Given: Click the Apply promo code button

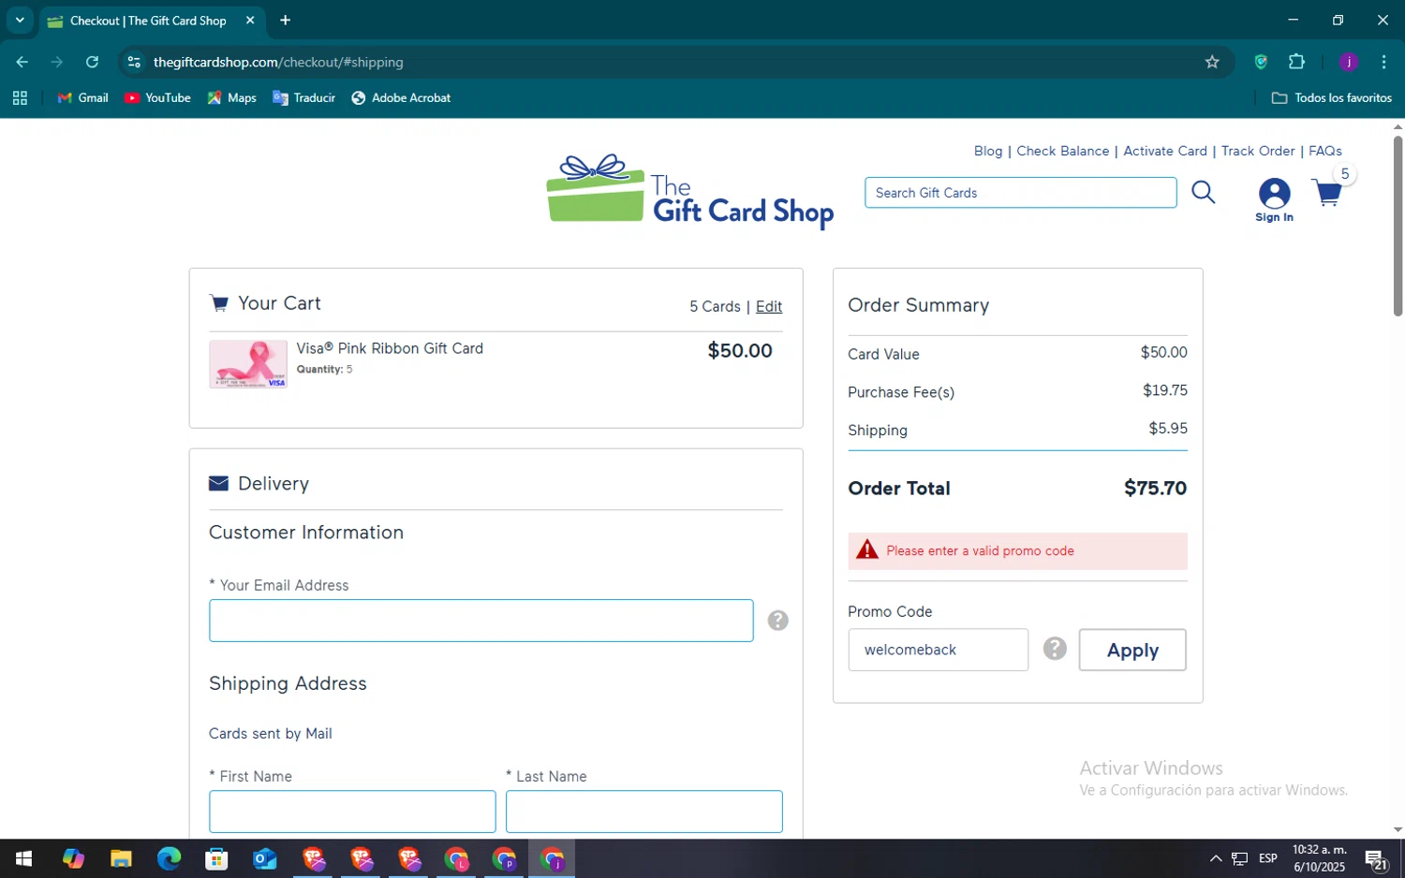Looking at the screenshot, I should 1132,650.
